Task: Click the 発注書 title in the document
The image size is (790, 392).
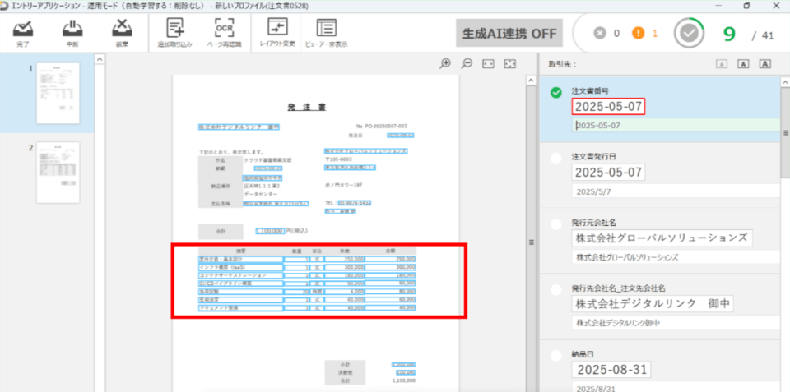Action: [x=306, y=107]
